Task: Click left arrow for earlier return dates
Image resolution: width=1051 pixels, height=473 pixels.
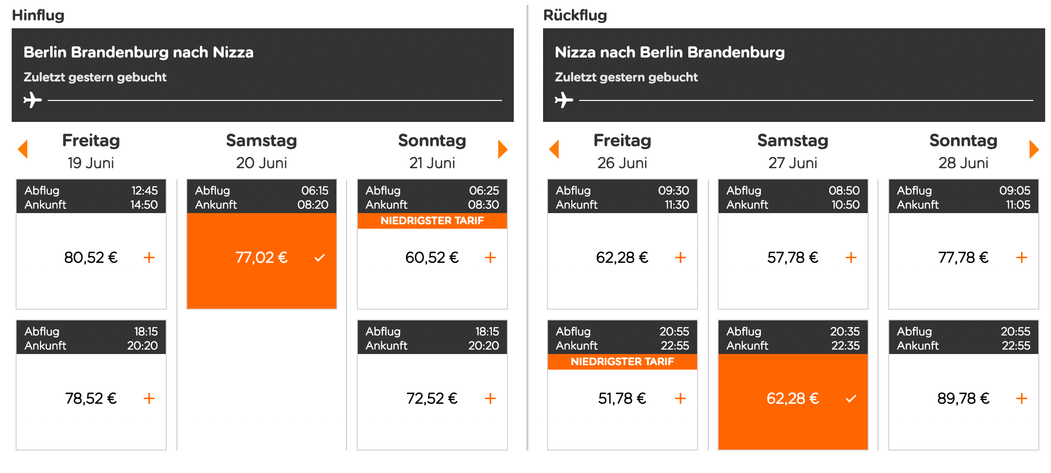Action: point(554,149)
